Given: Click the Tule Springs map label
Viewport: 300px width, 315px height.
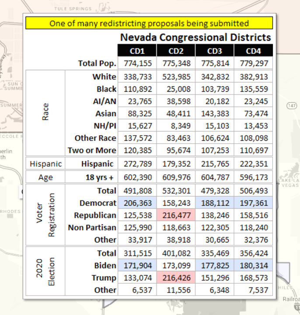Looking at the screenshot, I should pyautogui.click(x=73, y=8).
